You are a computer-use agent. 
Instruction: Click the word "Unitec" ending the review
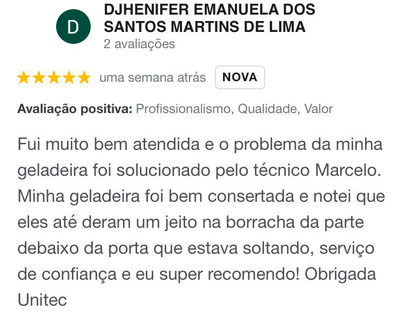point(42,299)
